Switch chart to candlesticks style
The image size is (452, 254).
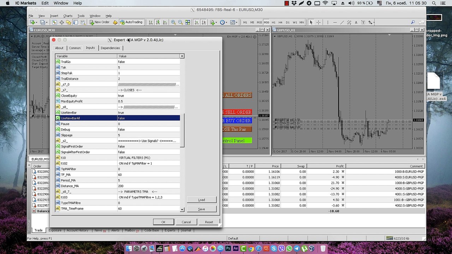click(x=158, y=22)
